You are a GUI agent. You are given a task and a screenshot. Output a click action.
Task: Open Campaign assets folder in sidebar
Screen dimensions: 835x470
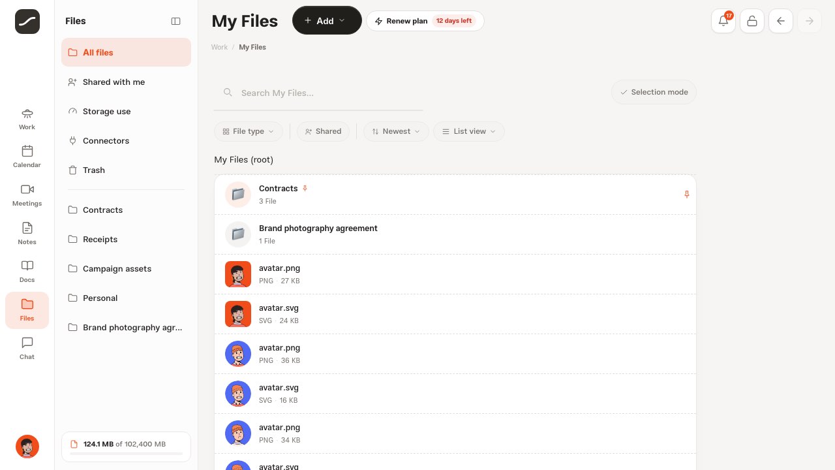click(x=126, y=268)
